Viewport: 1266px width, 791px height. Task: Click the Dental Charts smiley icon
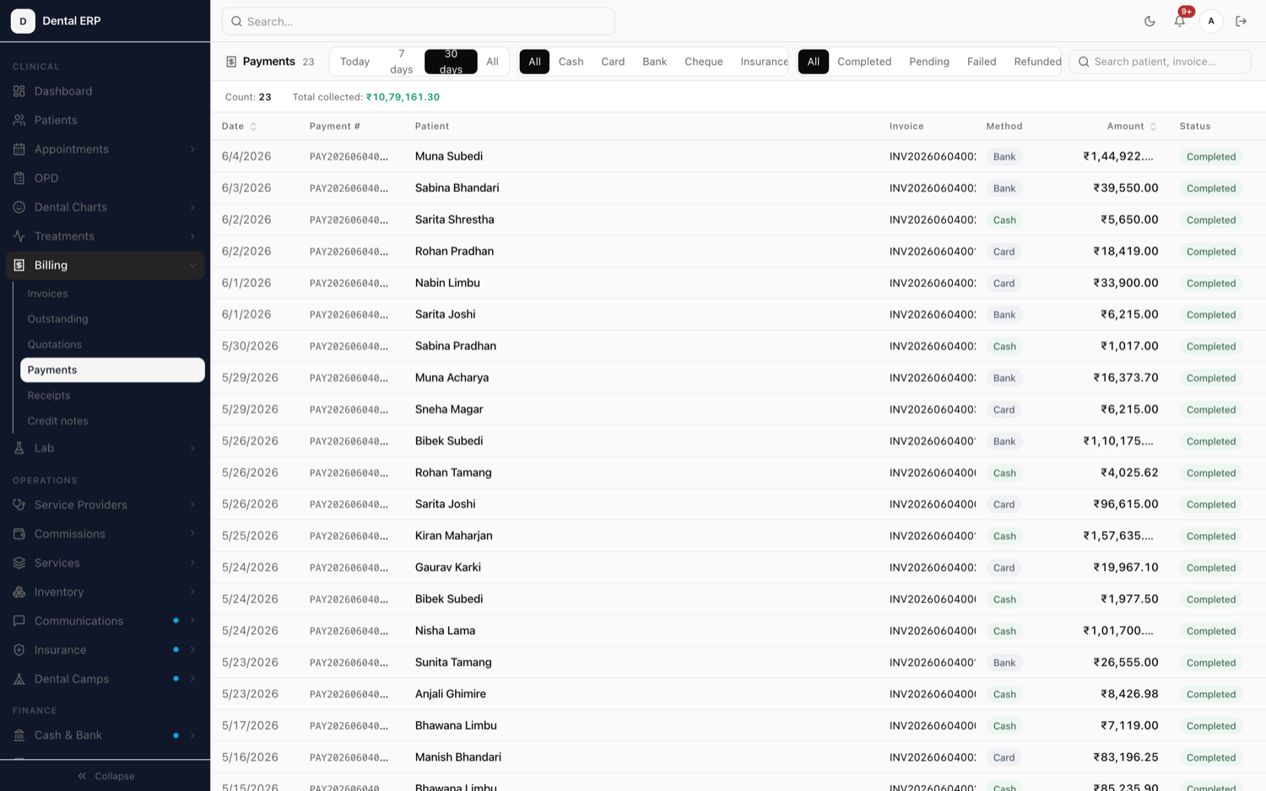pyautogui.click(x=19, y=207)
